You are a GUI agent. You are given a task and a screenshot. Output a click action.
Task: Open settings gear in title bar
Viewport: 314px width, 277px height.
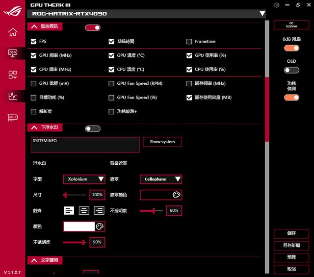click(277, 5)
